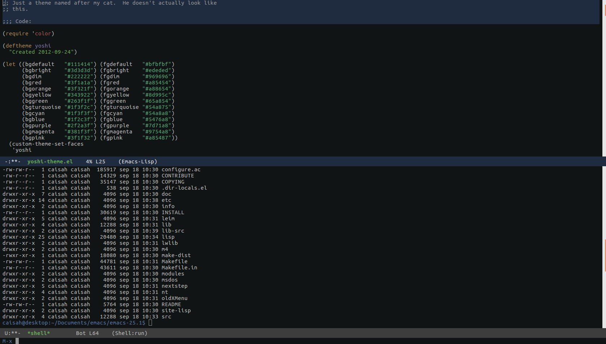
Task: Click the ;;; Code: comment line
Action: (x=17, y=21)
